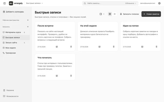Click the table icon of Запуск сайта
The height and width of the screenshot is (102, 164).
(4, 43)
